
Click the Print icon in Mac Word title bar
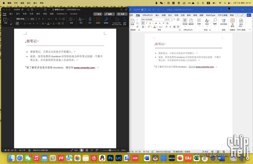[x=45, y=10]
